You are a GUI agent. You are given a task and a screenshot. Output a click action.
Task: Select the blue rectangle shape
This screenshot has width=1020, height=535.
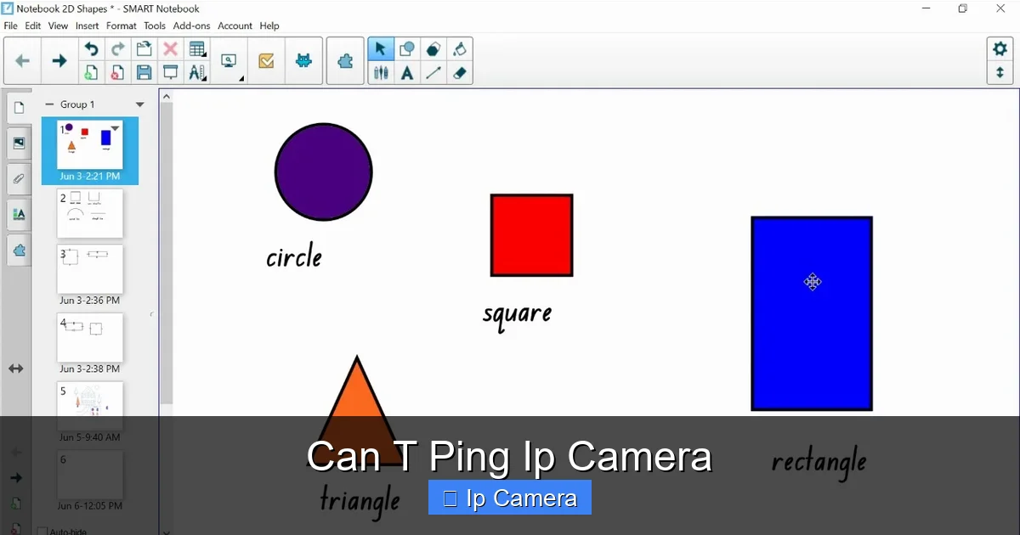point(812,313)
